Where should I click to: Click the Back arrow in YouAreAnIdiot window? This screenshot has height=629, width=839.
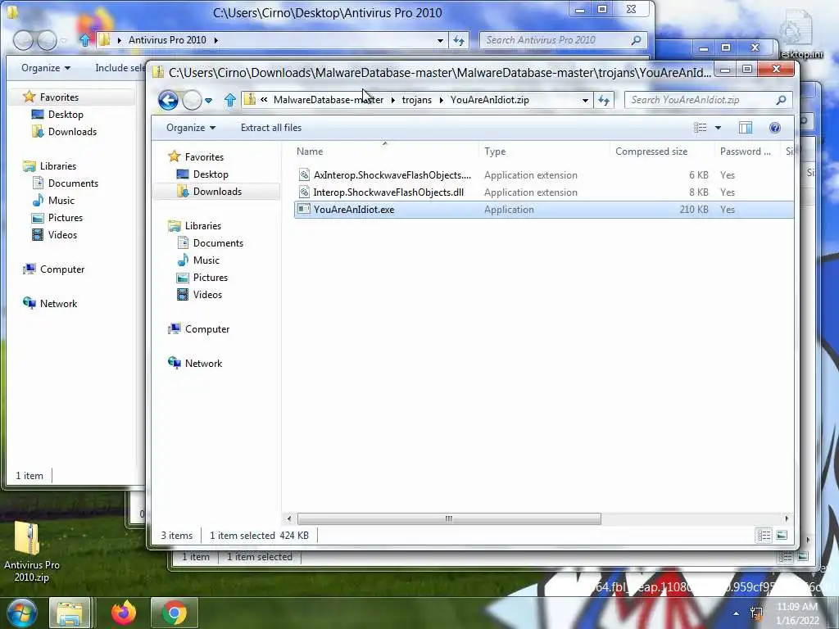point(168,100)
